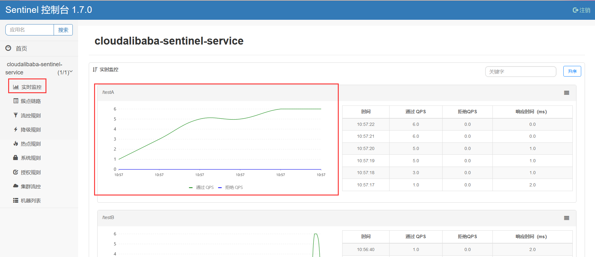Select the 10:57:21 time cell
595x257 pixels.
[x=366, y=136]
